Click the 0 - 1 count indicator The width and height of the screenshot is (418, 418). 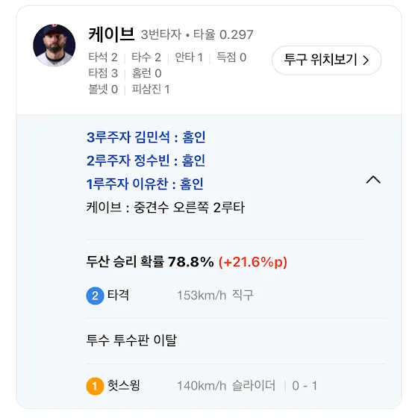(305, 386)
